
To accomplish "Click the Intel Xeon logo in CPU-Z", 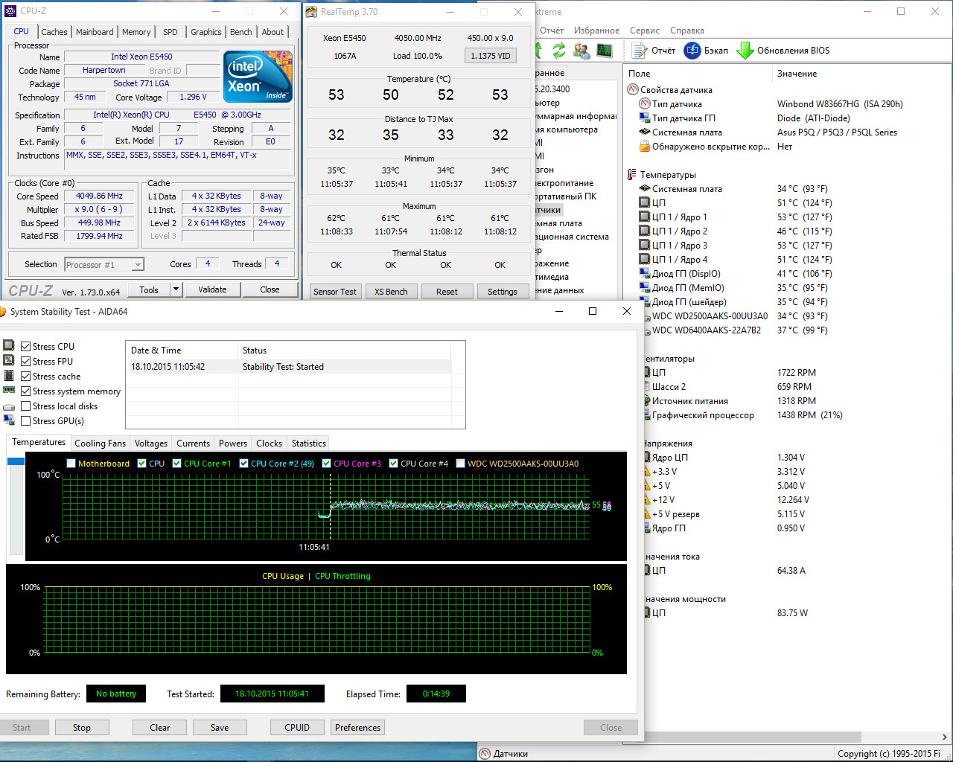I will pyautogui.click(x=258, y=76).
